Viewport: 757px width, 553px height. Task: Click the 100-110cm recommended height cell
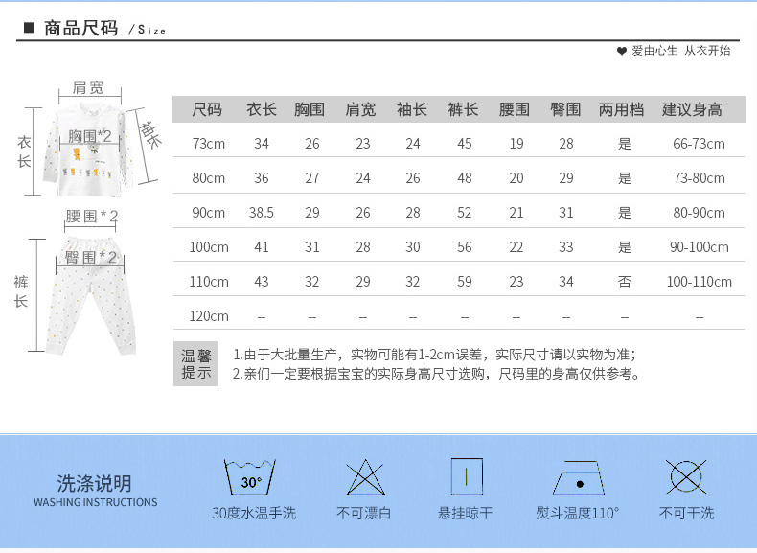700,282
